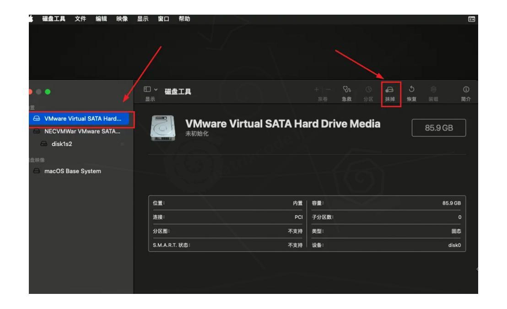
Task: Click the VMware Virtual SATA Hard Drive Media title
Action: click(x=283, y=124)
